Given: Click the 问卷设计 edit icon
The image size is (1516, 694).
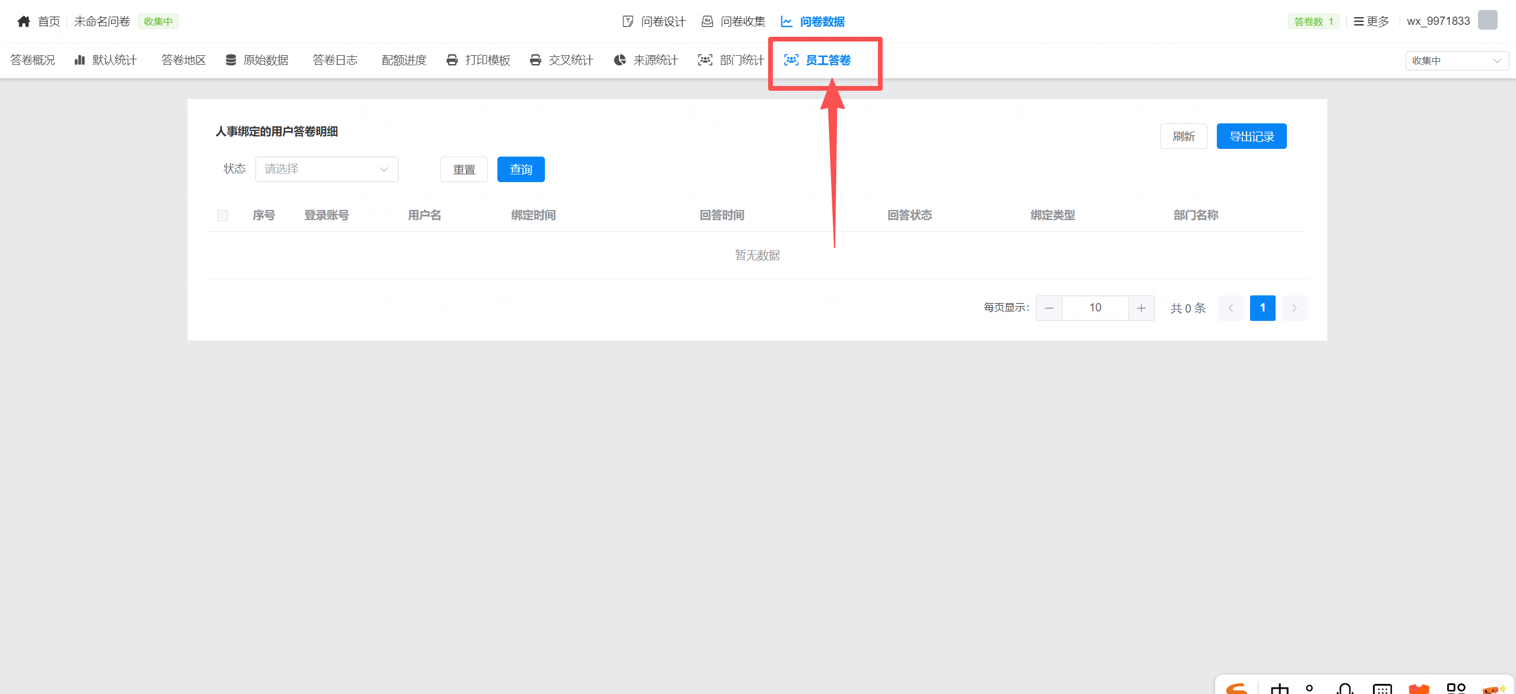Looking at the screenshot, I should click(628, 21).
